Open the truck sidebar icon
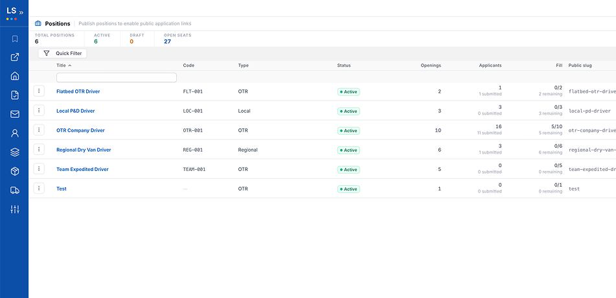This screenshot has height=298, width=616. pyautogui.click(x=14, y=190)
